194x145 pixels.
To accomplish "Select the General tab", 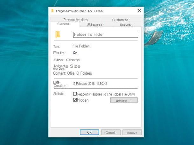I will [x=65, y=24].
